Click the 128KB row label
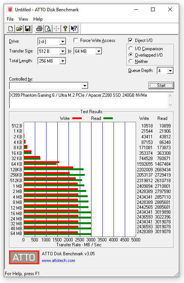Image resolution: width=184 pixels, height=283 pixels. click(x=16, y=170)
